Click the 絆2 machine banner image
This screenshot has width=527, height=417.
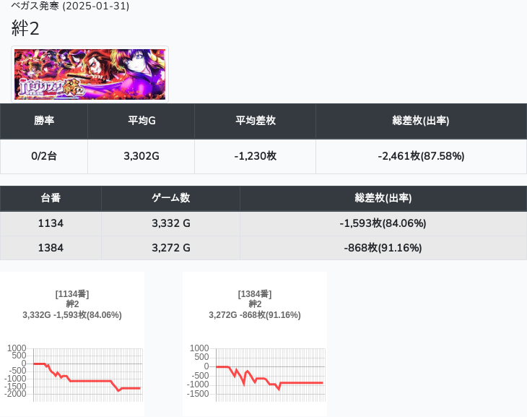90,74
